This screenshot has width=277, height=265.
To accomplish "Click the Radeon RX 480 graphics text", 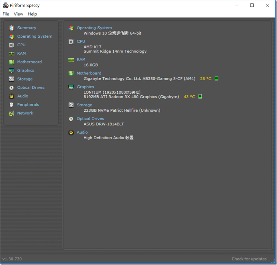I will coord(131,97).
